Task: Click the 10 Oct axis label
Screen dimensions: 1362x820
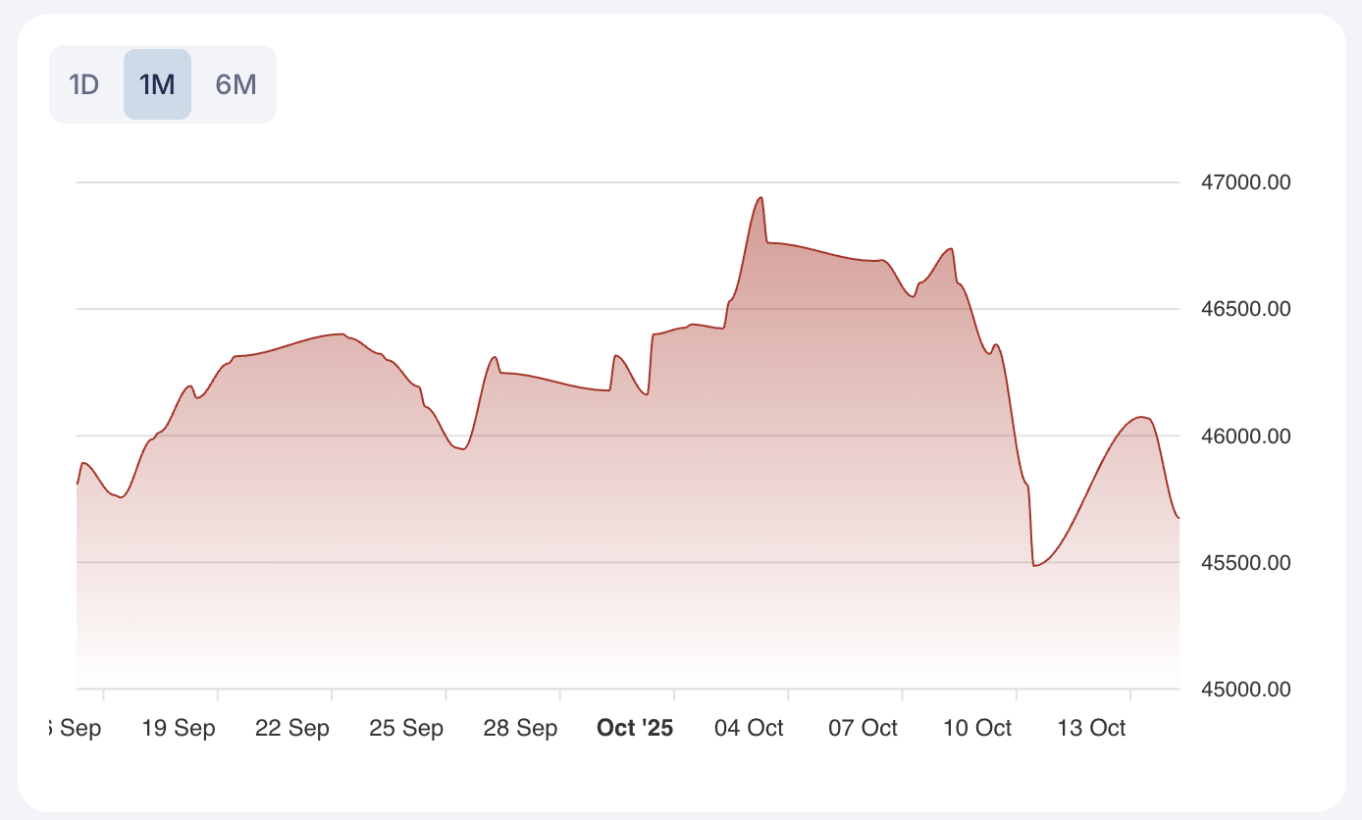Action: coord(977,728)
